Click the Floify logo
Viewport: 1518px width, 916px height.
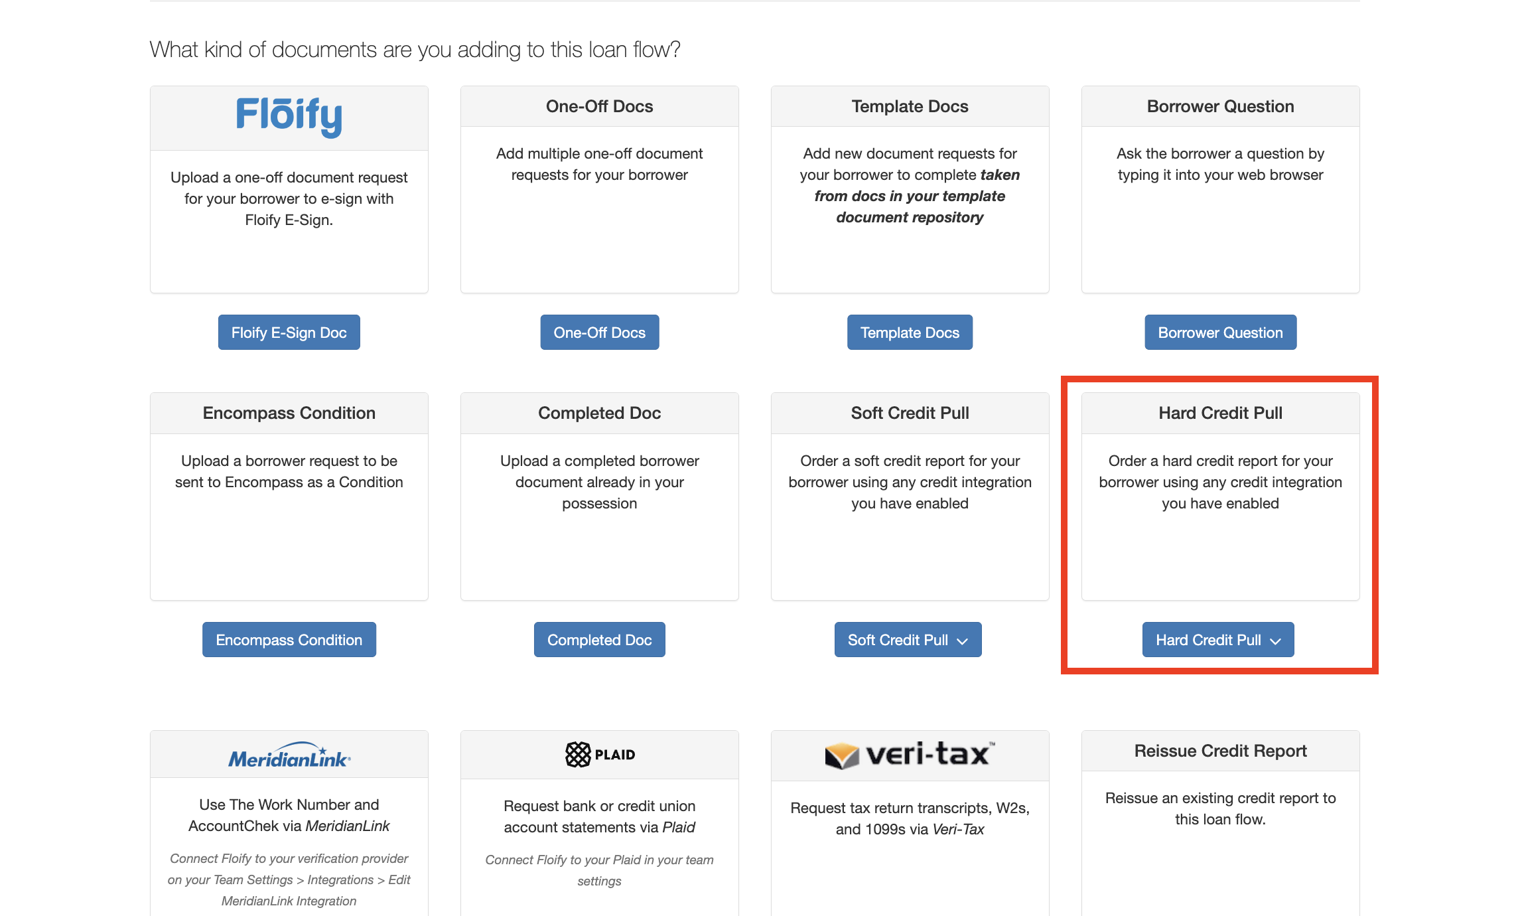pyautogui.click(x=289, y=116)
